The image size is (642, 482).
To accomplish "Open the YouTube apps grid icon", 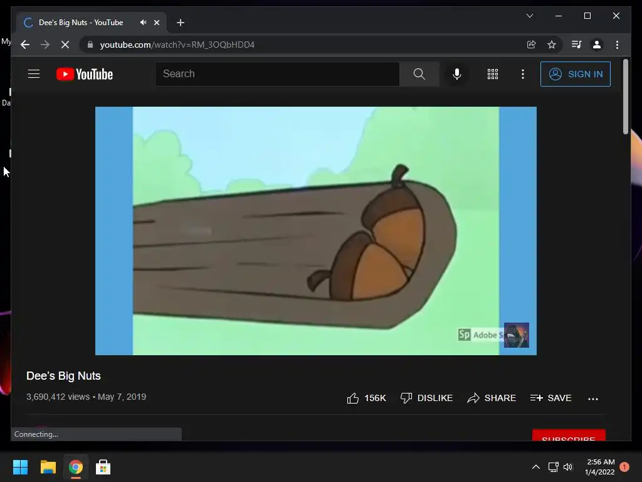I will pos(493,74).
